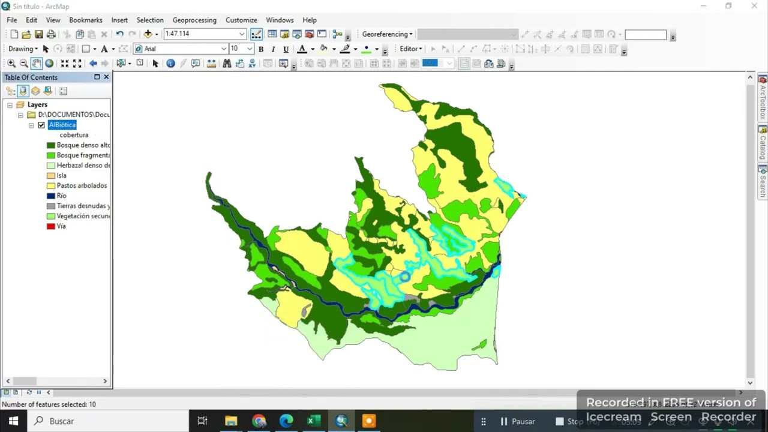Click the Vía legend red swatch
768x432 pixels.
(x=51, y=226)
